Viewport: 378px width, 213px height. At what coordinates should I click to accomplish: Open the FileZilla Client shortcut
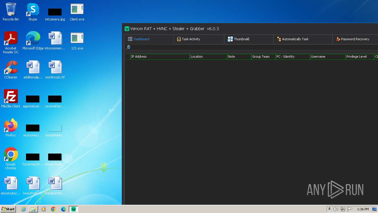click(x=11, y=99)
